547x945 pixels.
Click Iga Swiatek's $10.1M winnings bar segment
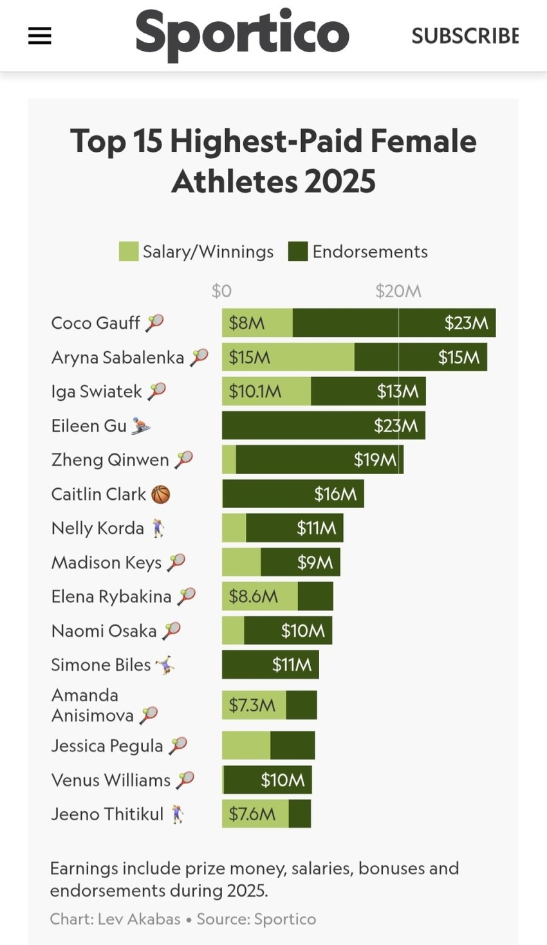(x=266, y=392)
